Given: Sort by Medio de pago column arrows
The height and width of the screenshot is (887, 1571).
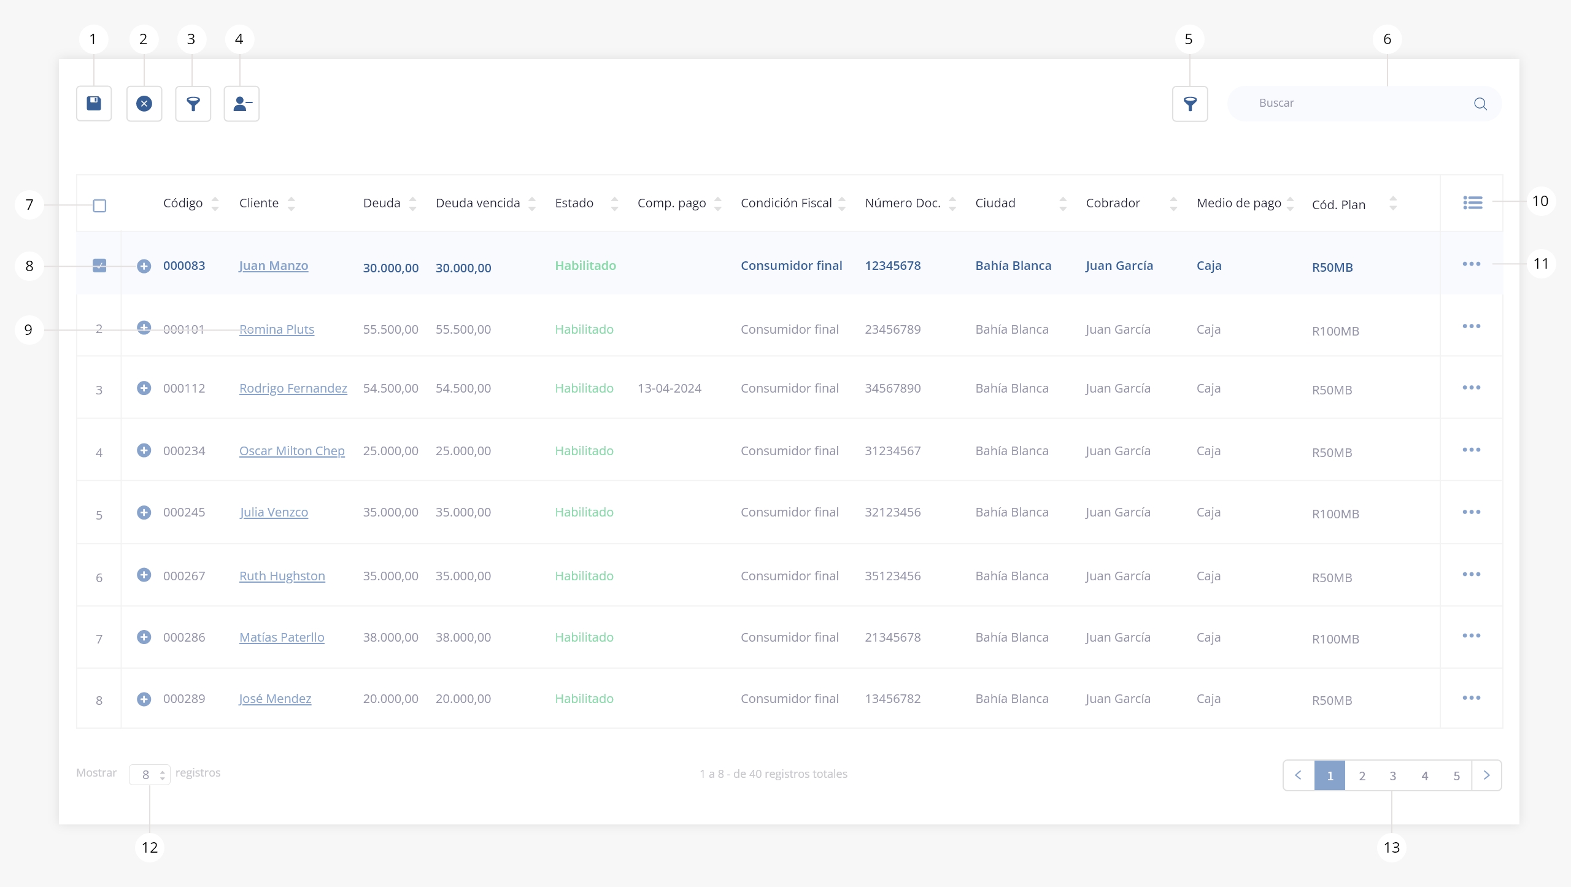Looking at the screenshot, I should (x=1290, y=204).
